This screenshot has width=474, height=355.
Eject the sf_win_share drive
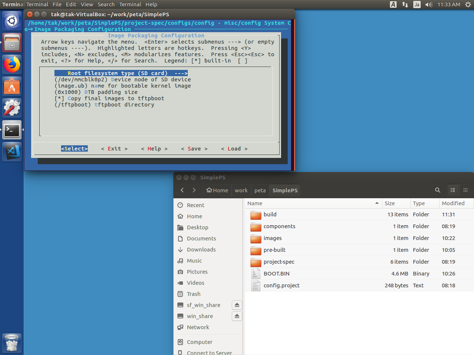pyautogui.click(x=237, y=305)
